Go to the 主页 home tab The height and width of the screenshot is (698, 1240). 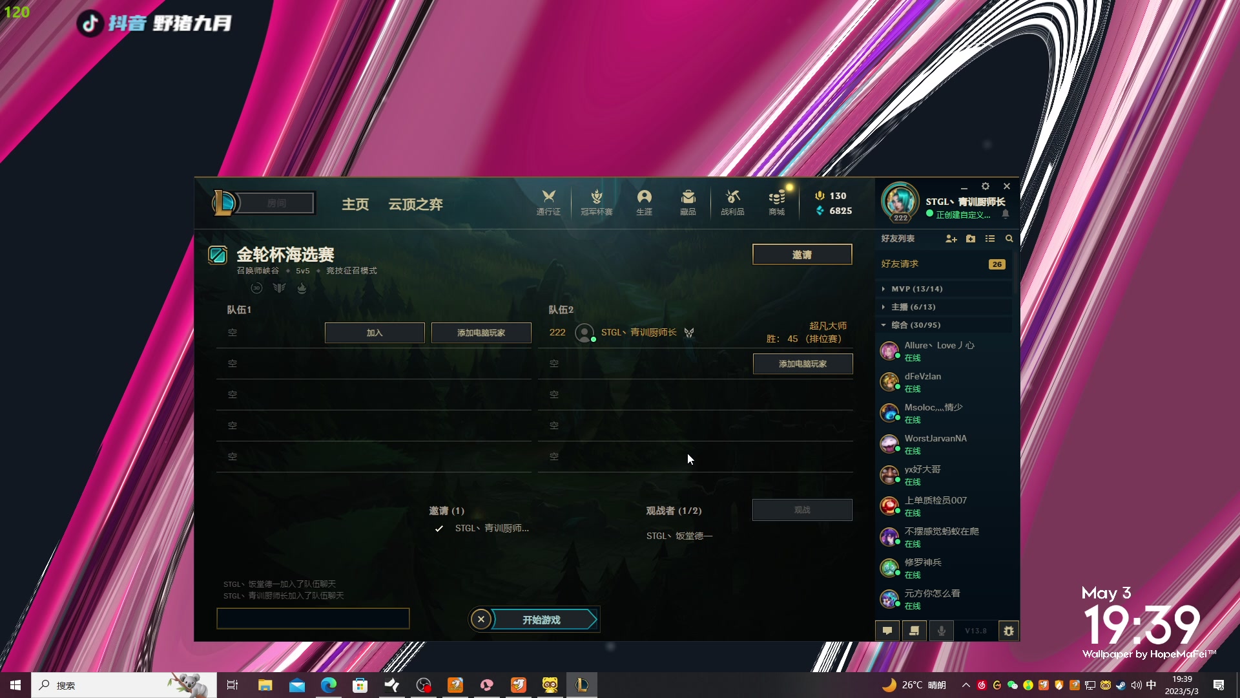(355, 204)
